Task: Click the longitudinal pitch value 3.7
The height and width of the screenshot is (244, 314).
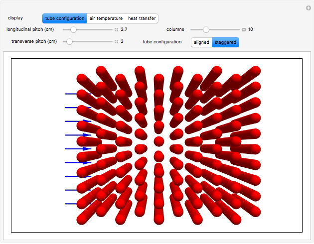Action: click(x=125, y=30)
